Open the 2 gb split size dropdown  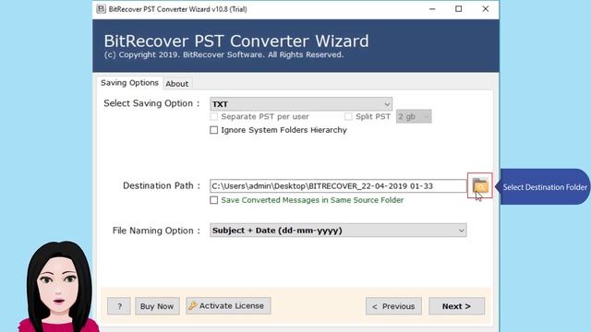pyautogui.click(x=414, y=117)
